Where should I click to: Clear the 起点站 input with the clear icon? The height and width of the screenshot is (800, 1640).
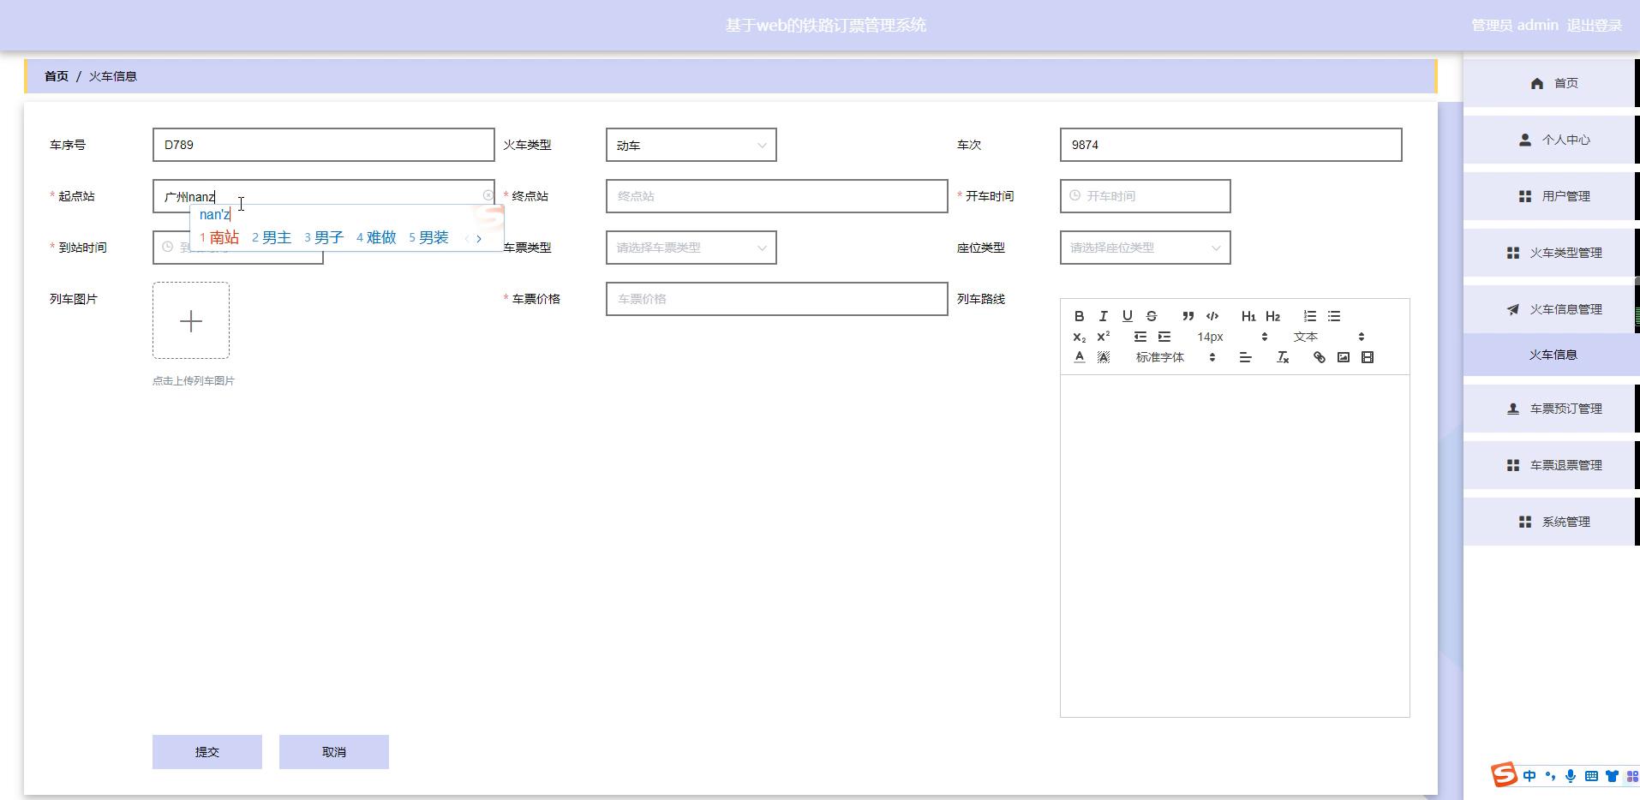(488, 195)
